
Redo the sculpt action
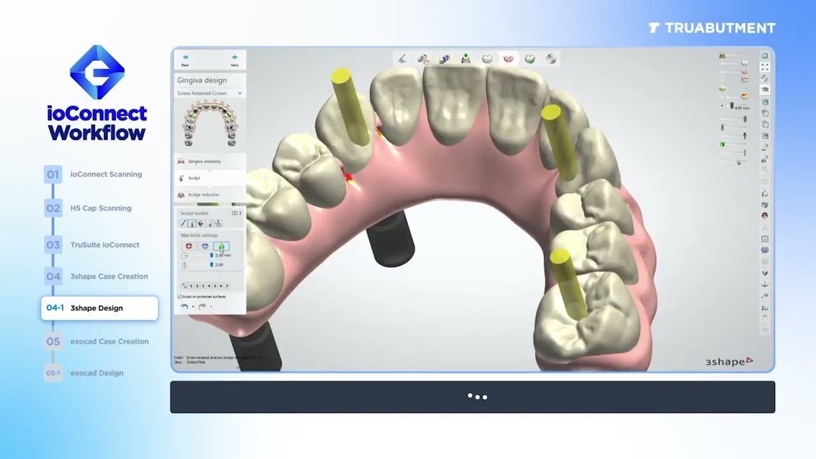click(x=202, y=307)
